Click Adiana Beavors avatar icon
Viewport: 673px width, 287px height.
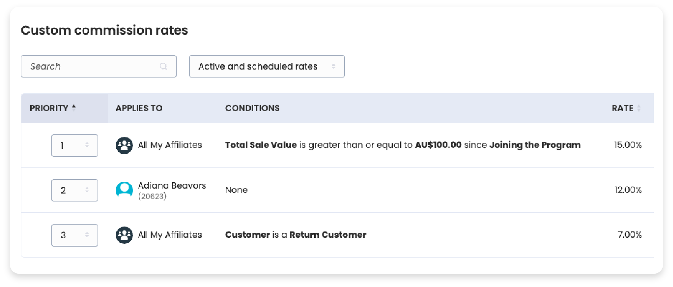tap(124, 190)
